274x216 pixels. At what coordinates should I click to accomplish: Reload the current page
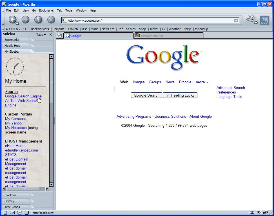(38, 19)
